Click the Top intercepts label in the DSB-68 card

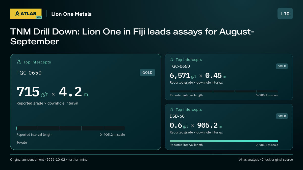(x=189, y=110)
